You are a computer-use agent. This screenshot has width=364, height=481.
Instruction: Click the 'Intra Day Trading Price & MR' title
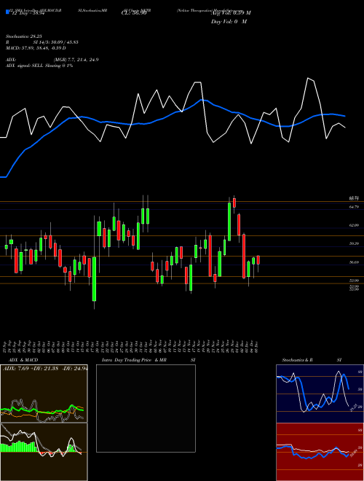coord(135,360)
